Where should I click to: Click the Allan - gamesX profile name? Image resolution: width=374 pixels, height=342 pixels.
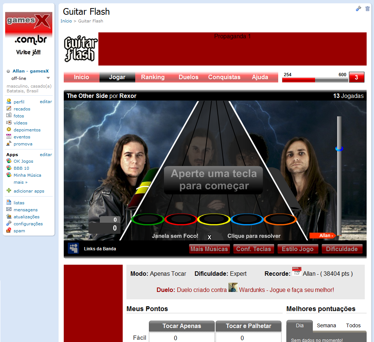click(x=31, y=71)
